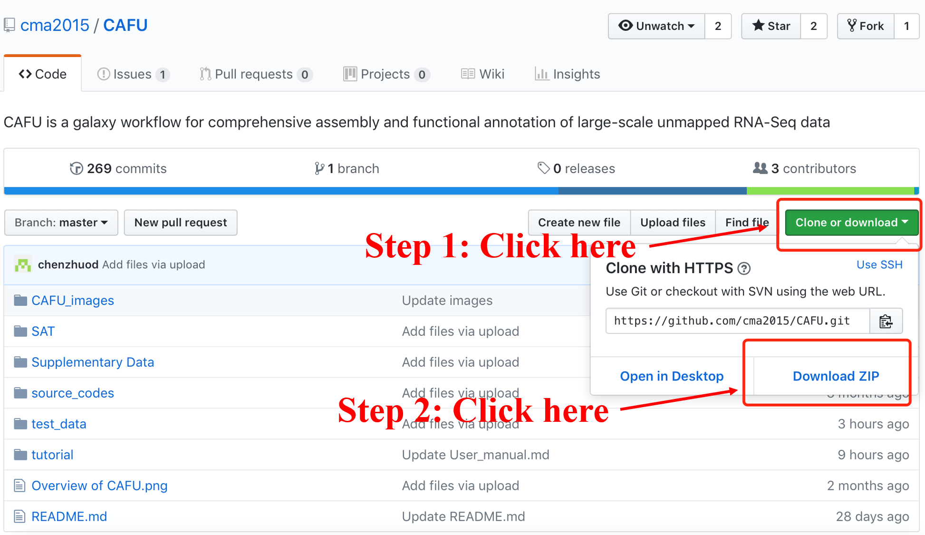925x535 pixels.
Task: Open the Supplementary Data folder
Action: [93, 362]
